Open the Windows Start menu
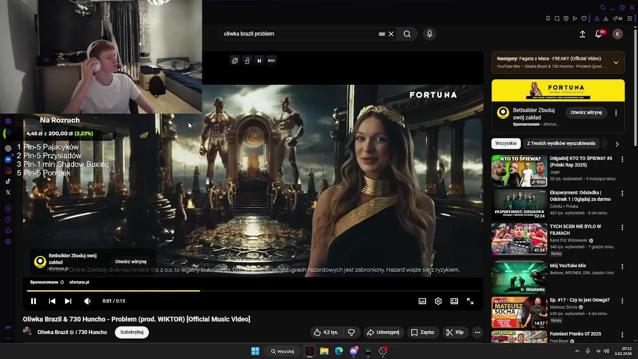Viewport: 638px width, 359px height. [x=255, y=351]
